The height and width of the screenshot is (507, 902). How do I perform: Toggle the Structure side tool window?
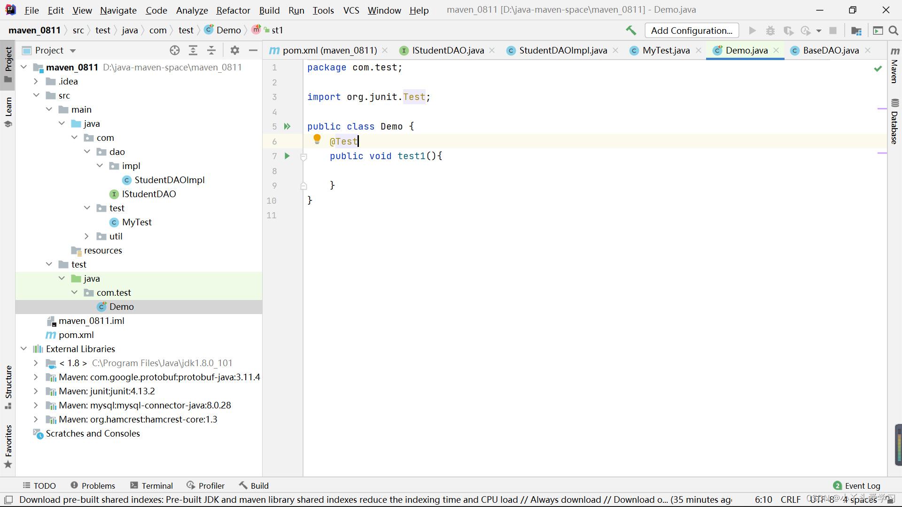pos(8,387)
